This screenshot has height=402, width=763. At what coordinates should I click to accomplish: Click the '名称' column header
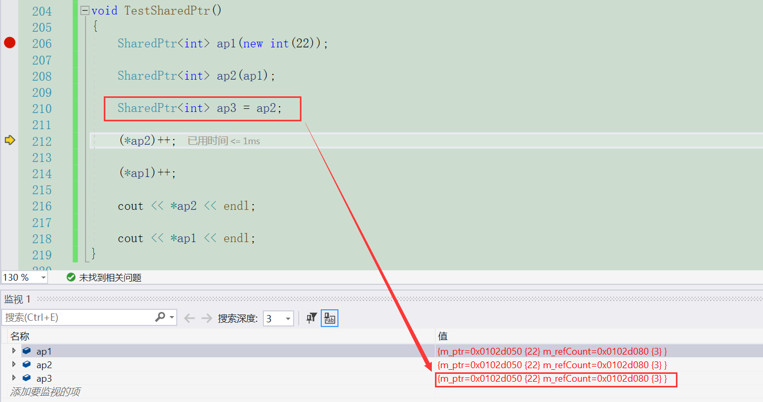(20, 336)
